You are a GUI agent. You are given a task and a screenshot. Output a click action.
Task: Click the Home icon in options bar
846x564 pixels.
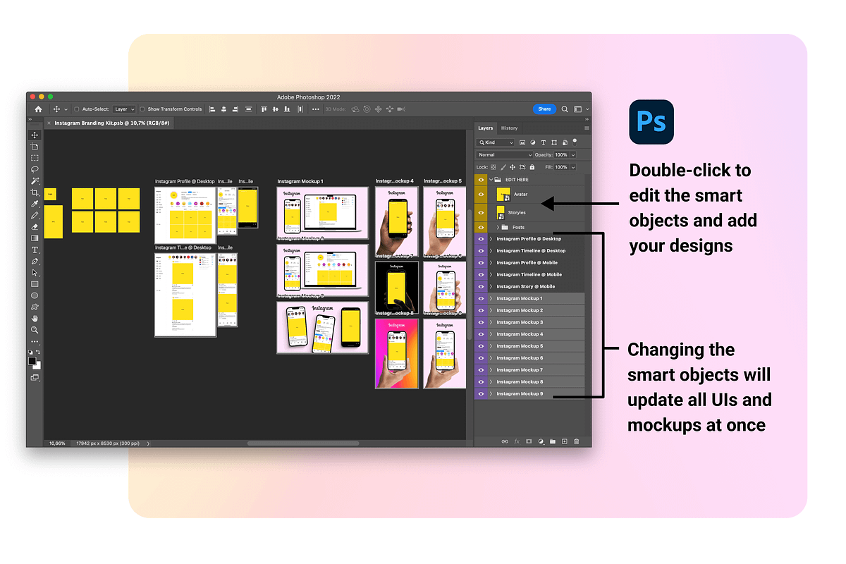(x=38, y=109)
